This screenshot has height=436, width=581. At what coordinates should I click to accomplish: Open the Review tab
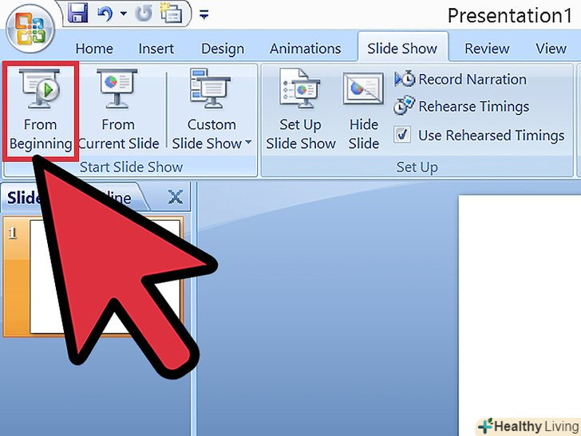pos(487,49)
